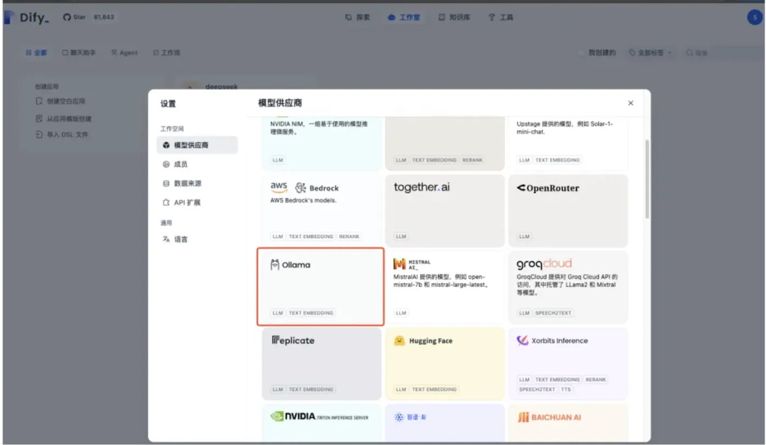Click the MistralAI description text
Screen dimensions: 766x445
(441, 281)
